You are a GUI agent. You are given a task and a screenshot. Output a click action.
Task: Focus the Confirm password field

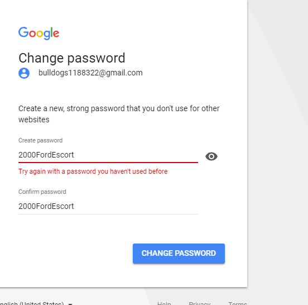click(108, 206)
